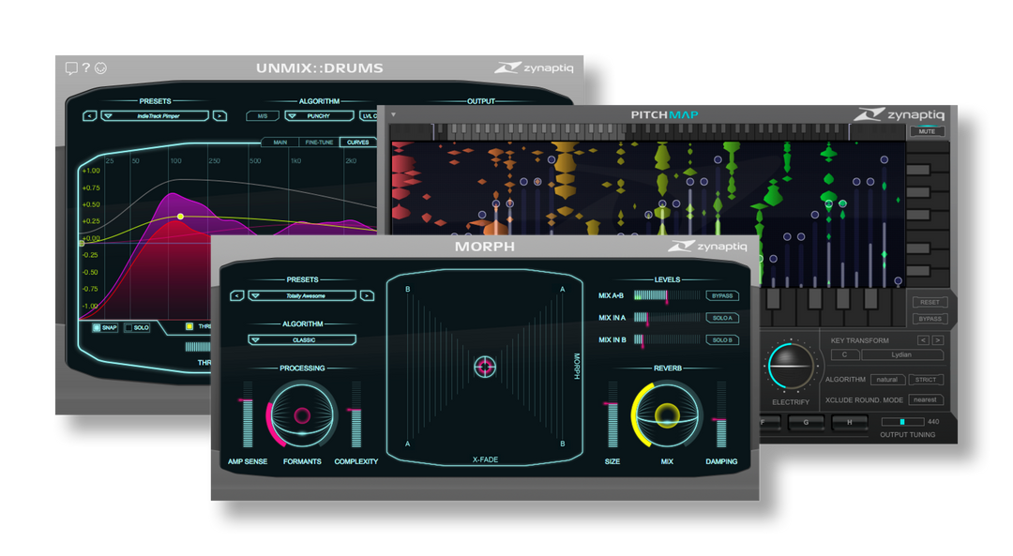Click the X-FADE label in MORPH pad
This screenshot has height=556, width=1013.
(485, 459)
